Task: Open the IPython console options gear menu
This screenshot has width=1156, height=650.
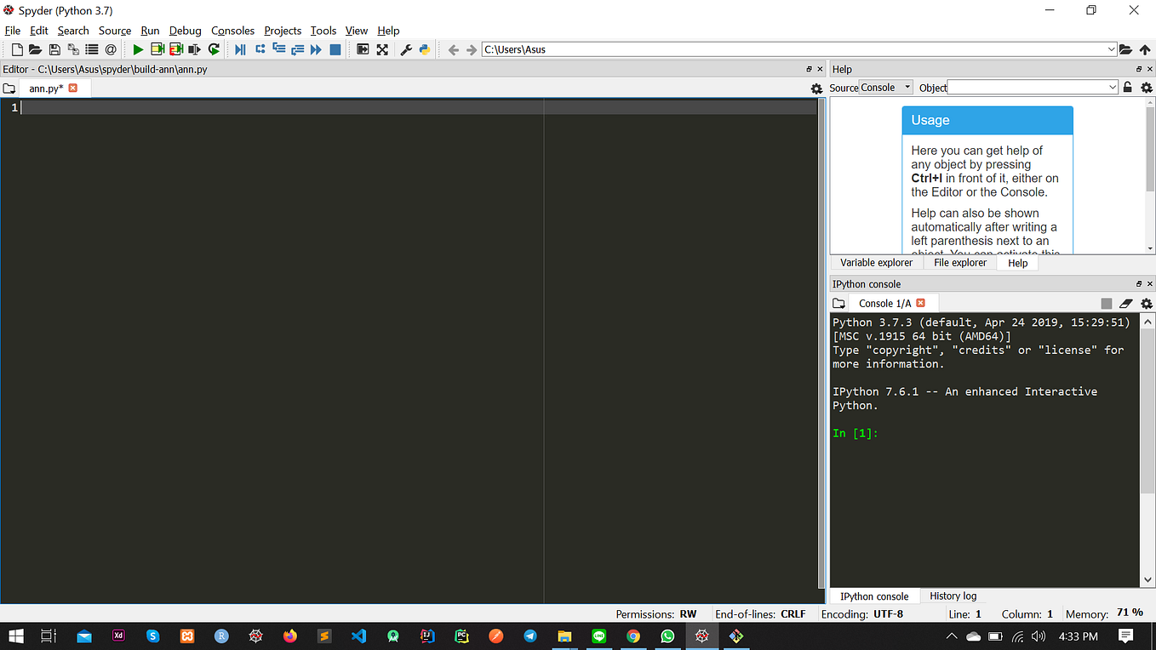Action: tap(1147, 303)
